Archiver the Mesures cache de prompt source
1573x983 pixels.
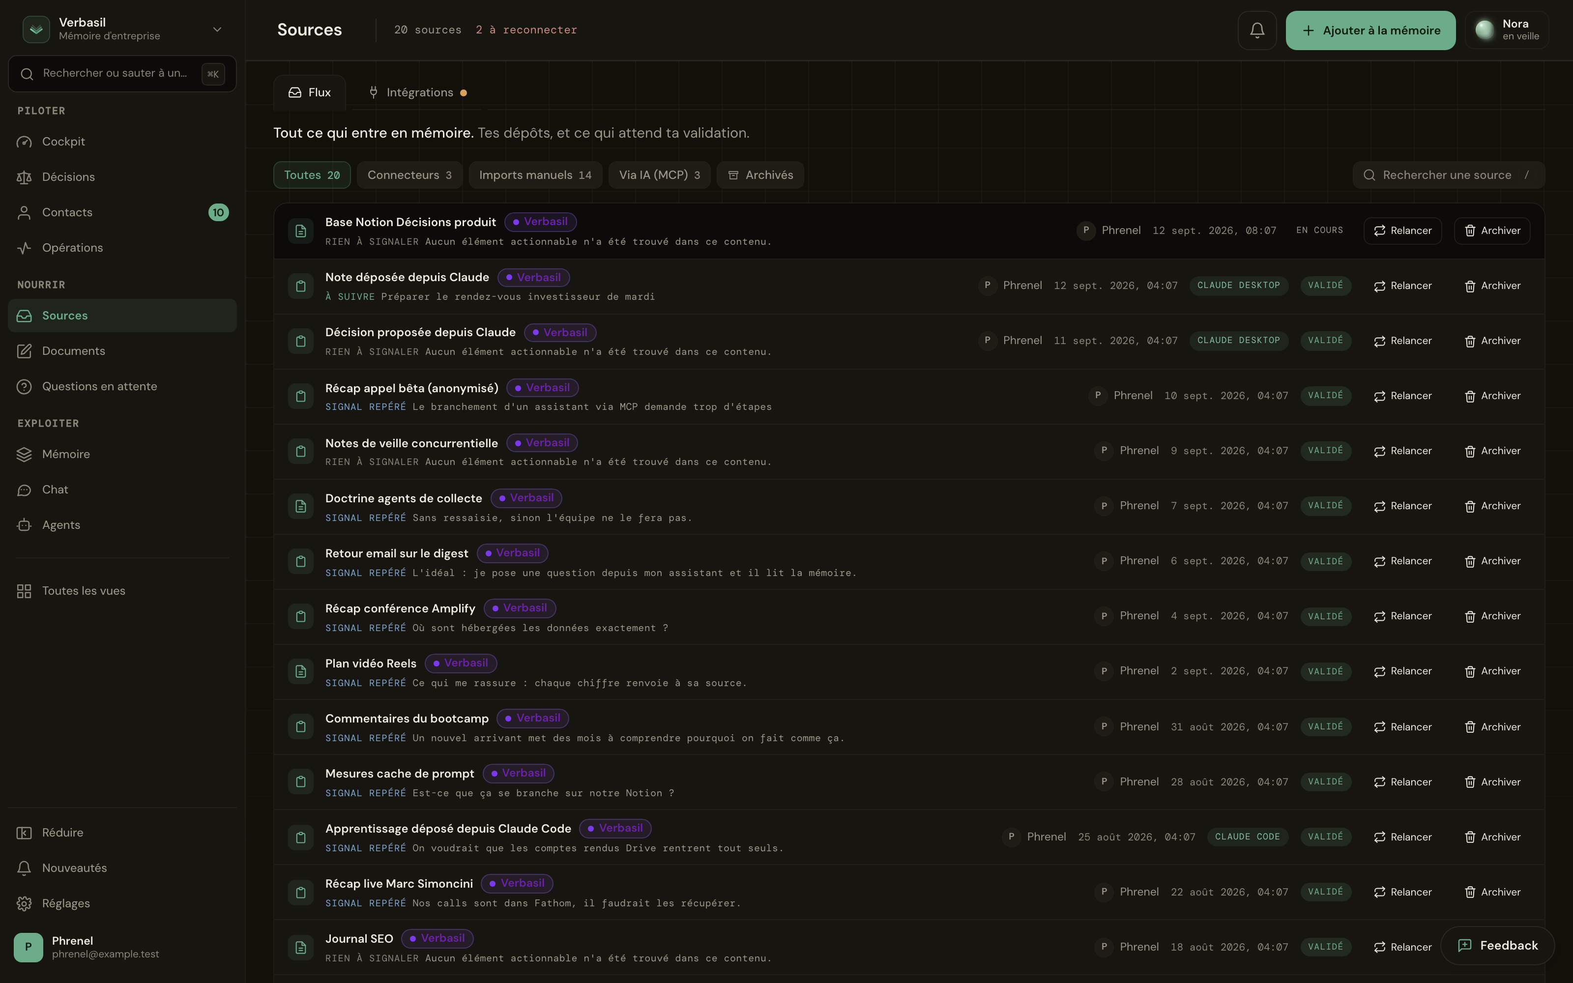1492,782
